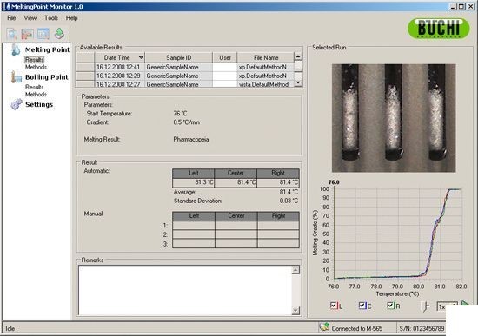This screenshot has height=336, width=478.
Task: Click the Manual row 1 Left cell
Action: (x=194, y=226)
